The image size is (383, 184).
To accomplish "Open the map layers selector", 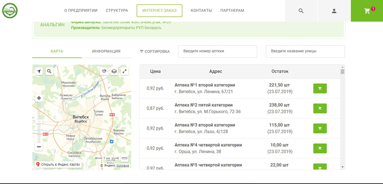I will [114, 71].
